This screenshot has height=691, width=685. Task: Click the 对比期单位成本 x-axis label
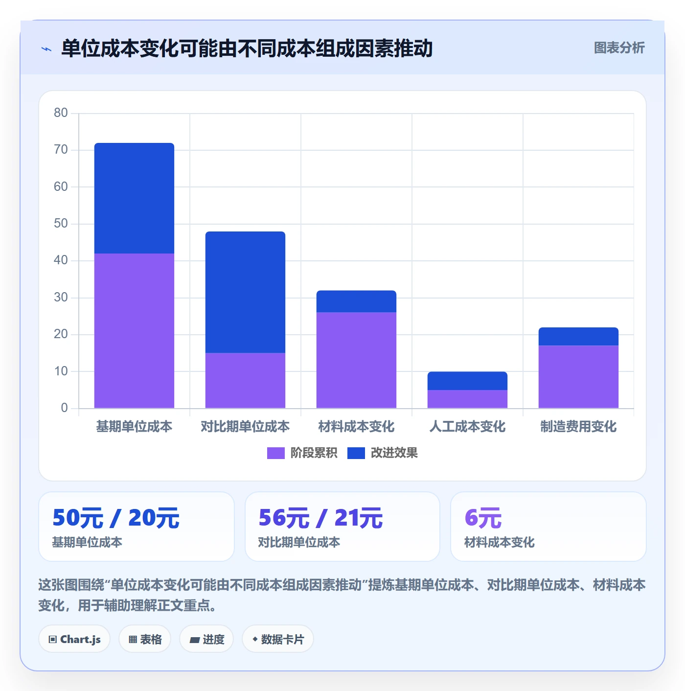point(245,427)
